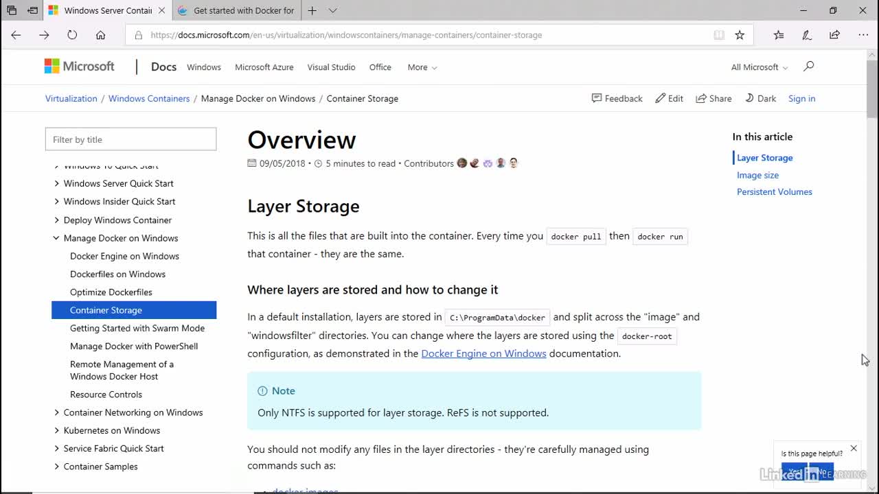
Task: Share this page from browser toolbar
Action: coord(834,35)
